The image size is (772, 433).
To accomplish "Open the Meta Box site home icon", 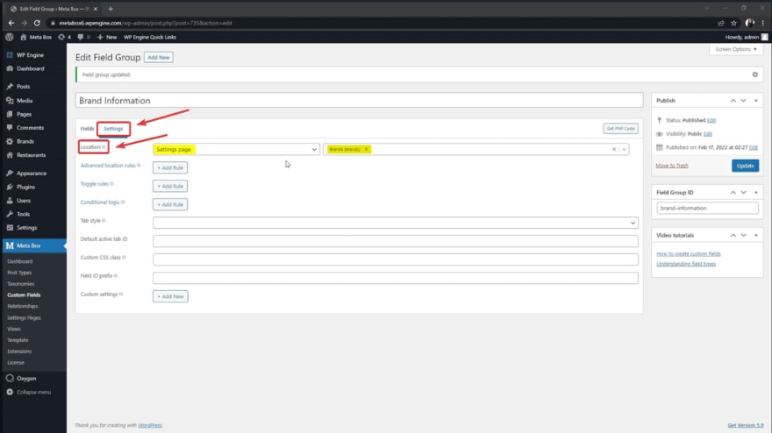I will (23, 37).
